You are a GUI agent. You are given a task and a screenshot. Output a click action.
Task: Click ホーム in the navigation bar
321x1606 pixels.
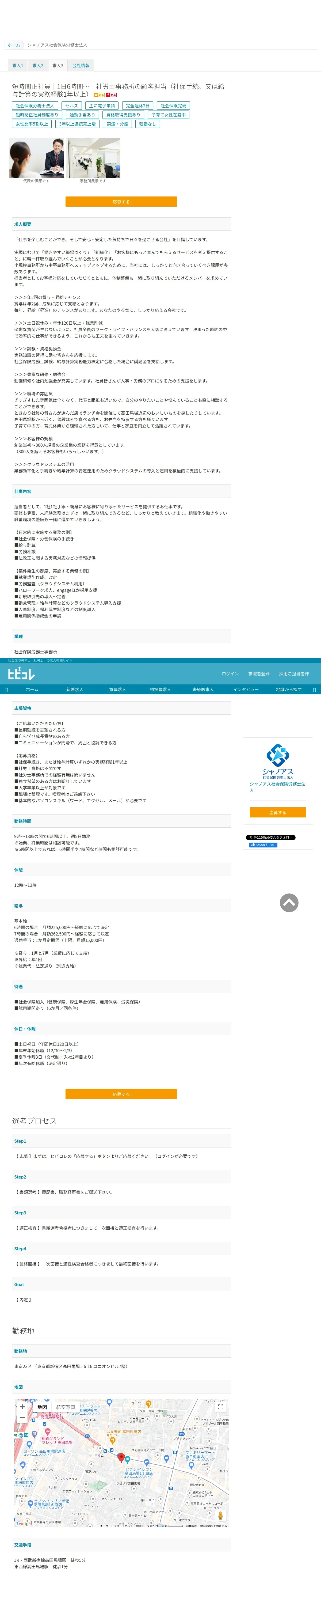click(32, 690)
